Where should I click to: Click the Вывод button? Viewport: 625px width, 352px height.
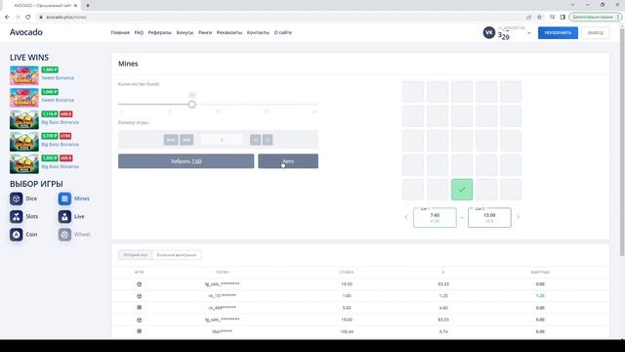(596, 32)
